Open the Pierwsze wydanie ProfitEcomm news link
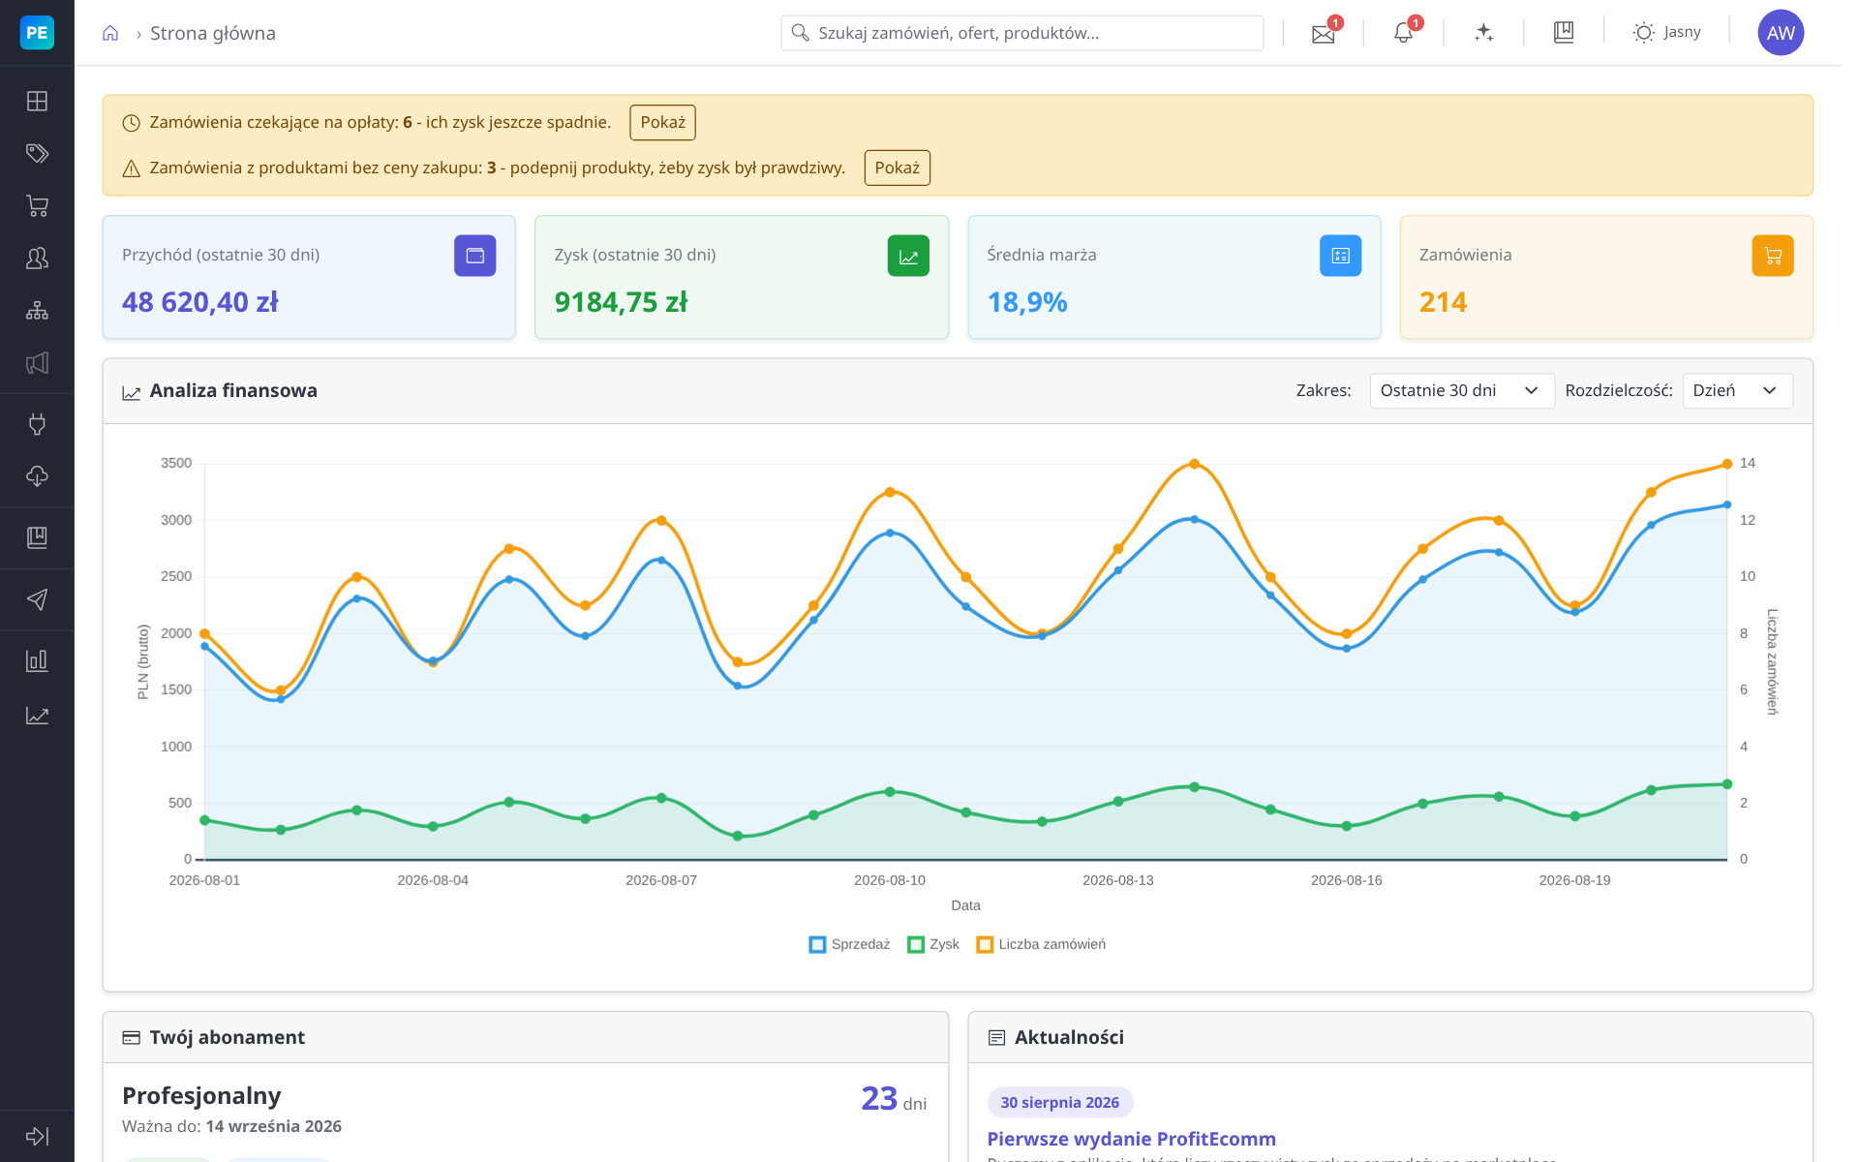The image size is (1859, 1162). [1131, 1139]
